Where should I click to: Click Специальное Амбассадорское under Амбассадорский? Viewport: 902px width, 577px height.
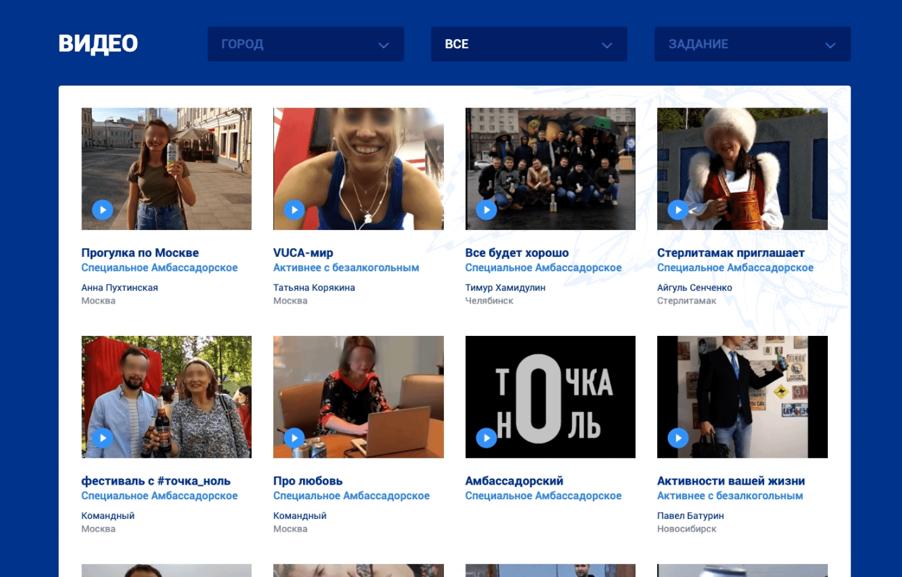point(543,496)
